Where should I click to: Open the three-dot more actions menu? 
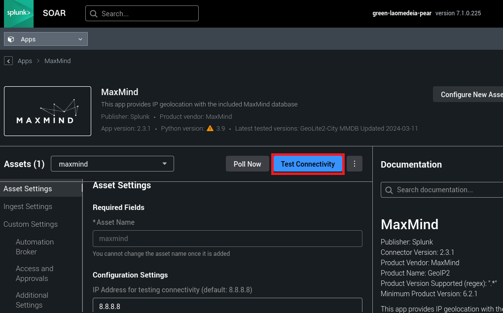coord(355,164)
